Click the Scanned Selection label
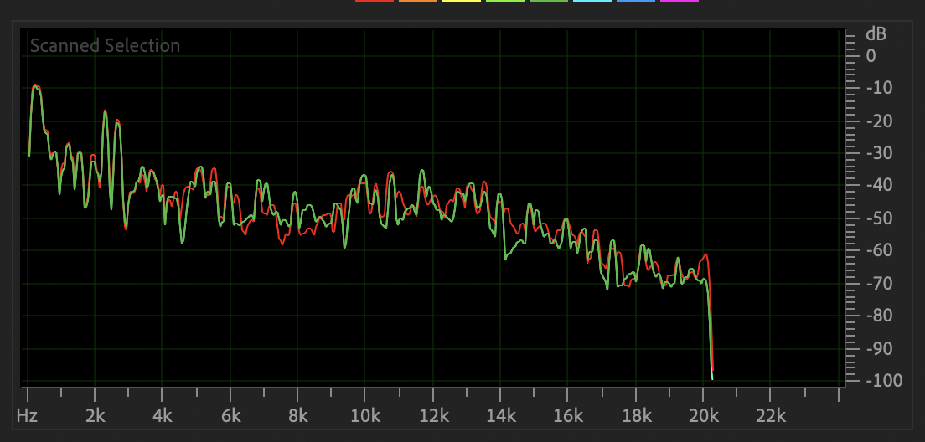This screenshot has width=925, height=442. [x=105, y=45]
